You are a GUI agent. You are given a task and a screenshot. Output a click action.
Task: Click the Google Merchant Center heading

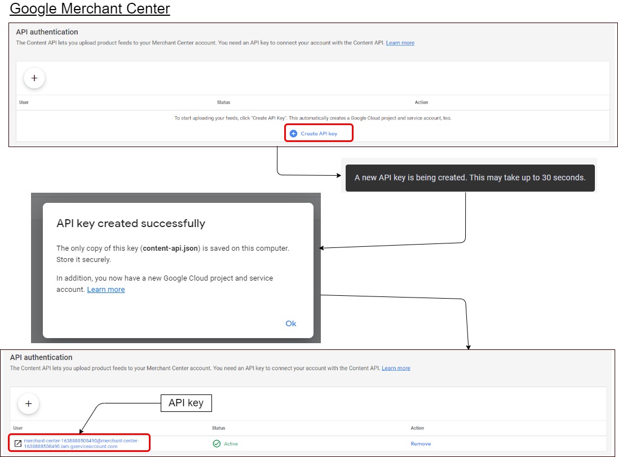[x=90, y=9]
